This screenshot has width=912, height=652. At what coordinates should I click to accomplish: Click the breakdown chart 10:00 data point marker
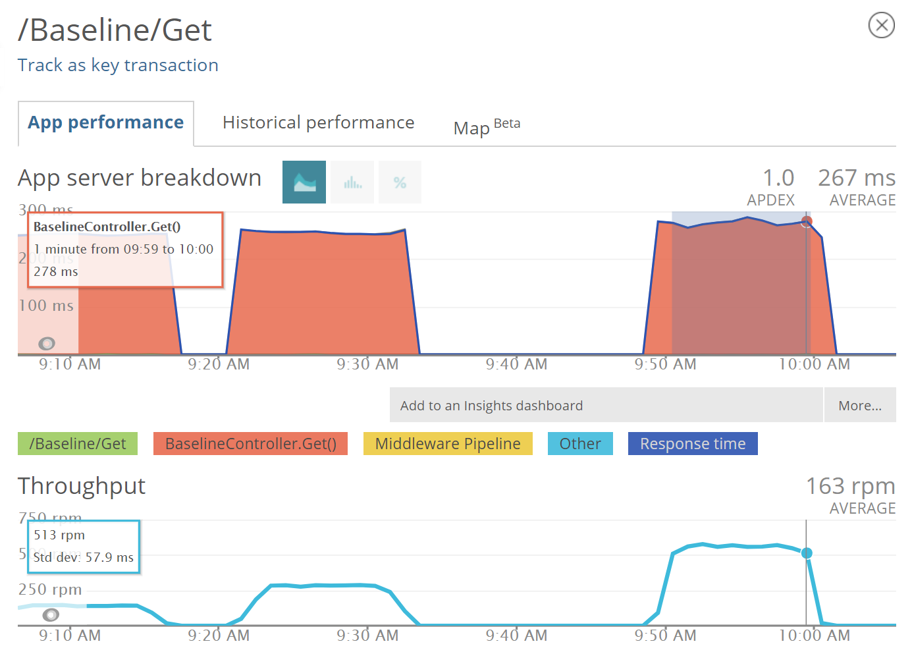point(807,221)
